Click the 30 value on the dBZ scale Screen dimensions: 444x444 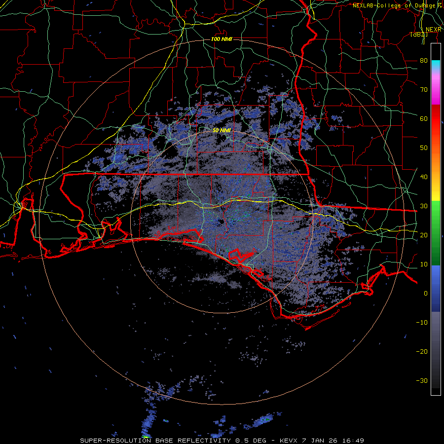[424, 206]
